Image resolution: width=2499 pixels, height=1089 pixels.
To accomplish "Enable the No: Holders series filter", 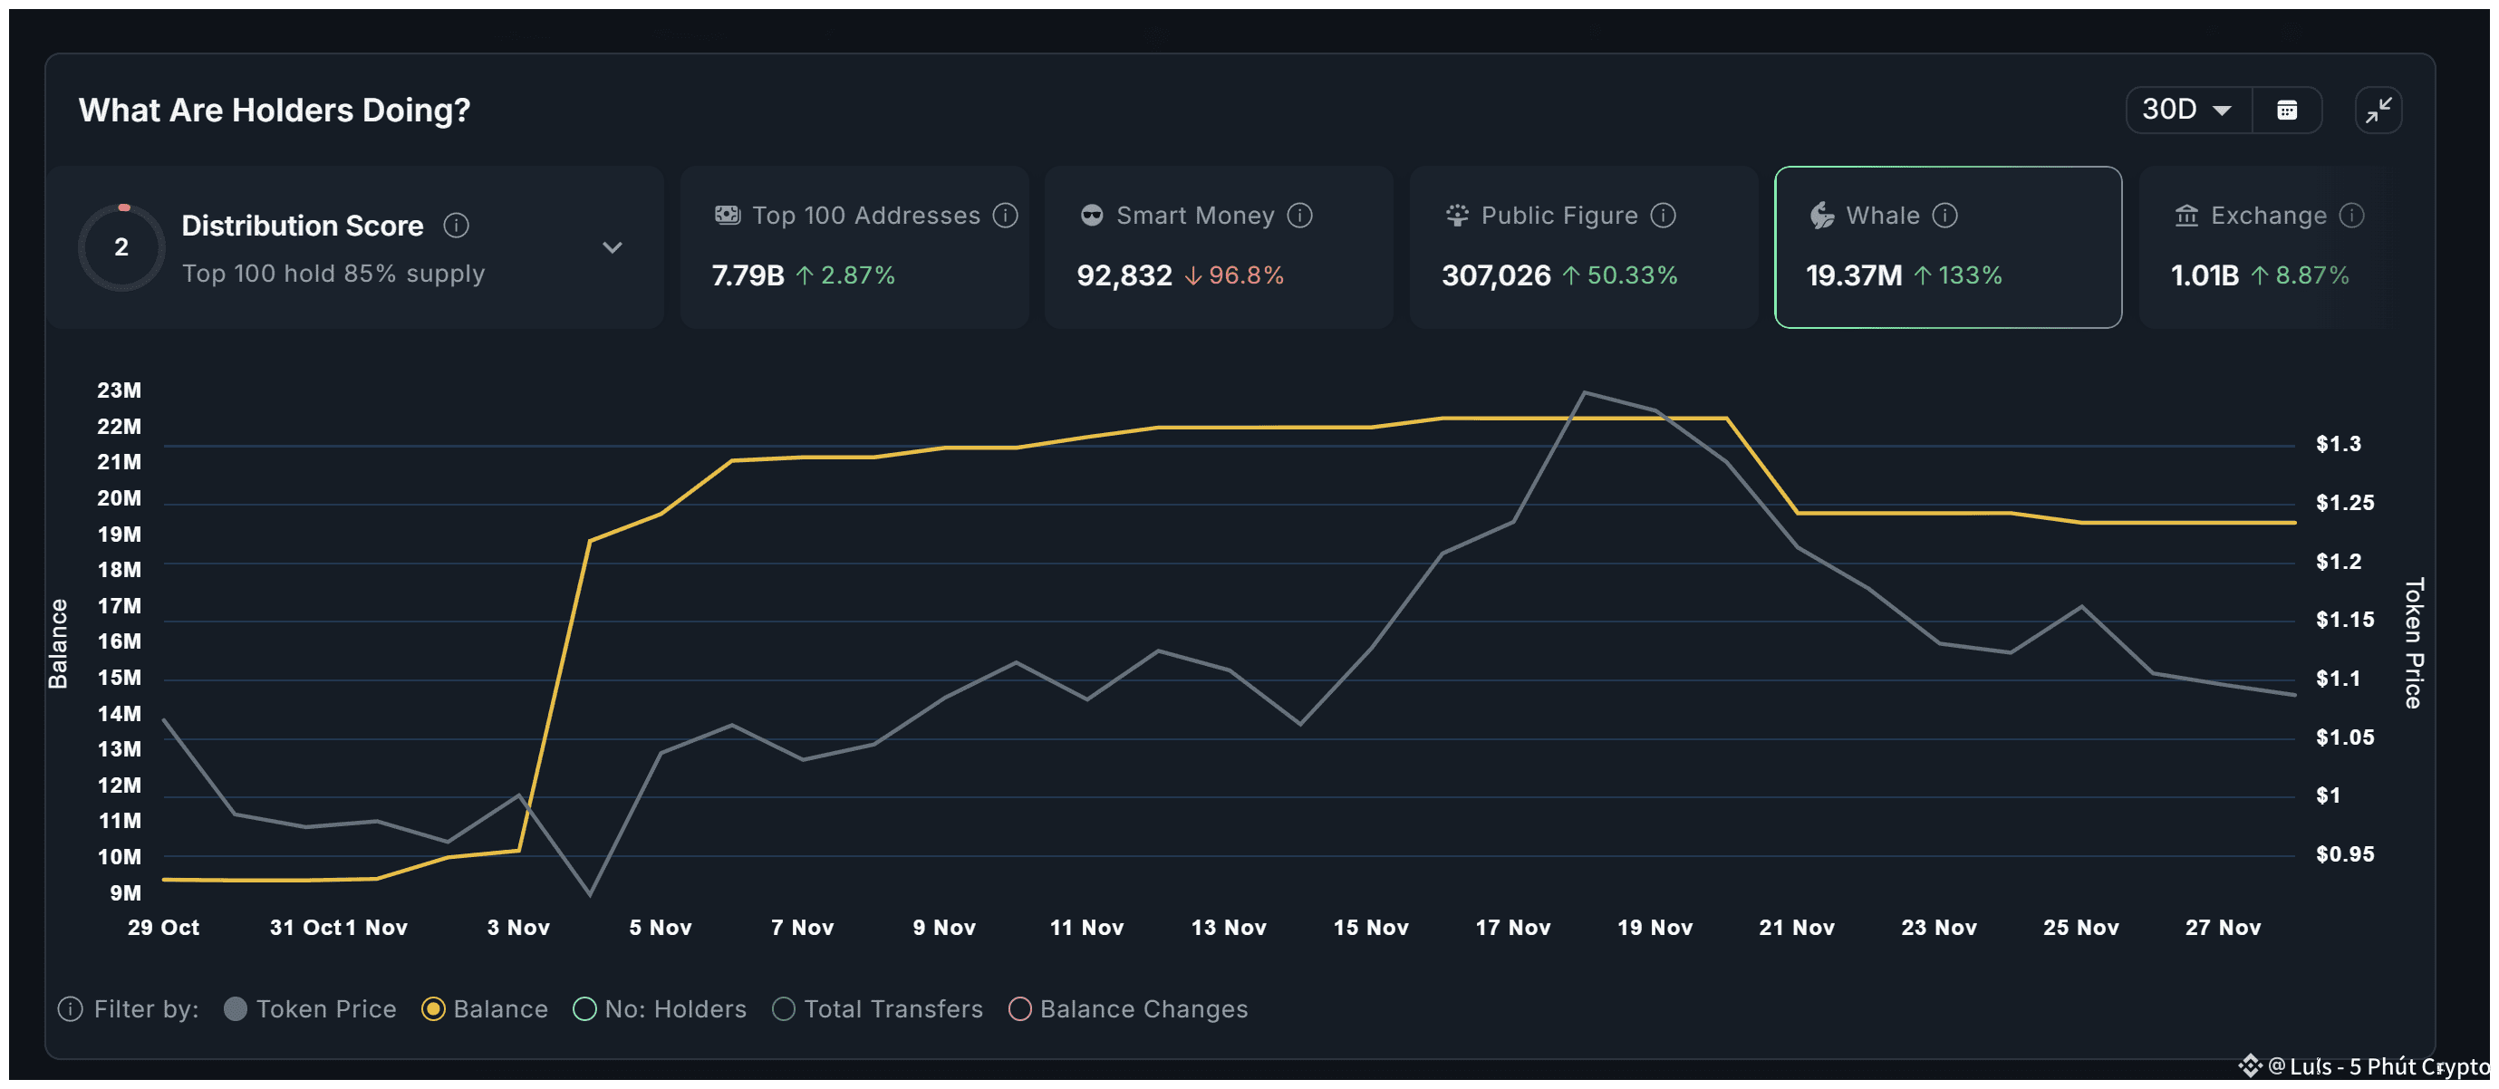I will coord(661,1008).
